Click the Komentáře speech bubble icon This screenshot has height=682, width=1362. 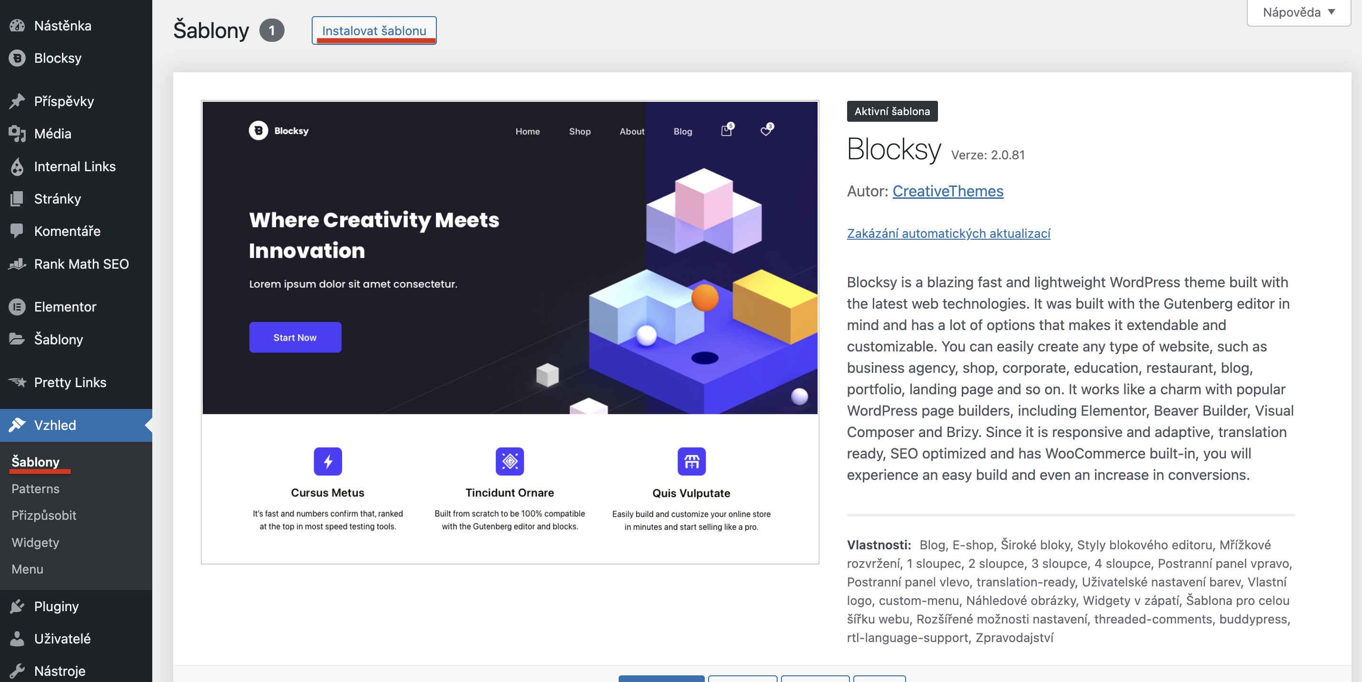click(x=17, y=231)
